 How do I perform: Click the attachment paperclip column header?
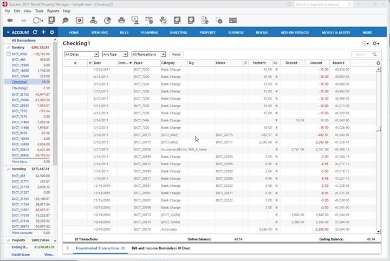[x=245, y=63]
